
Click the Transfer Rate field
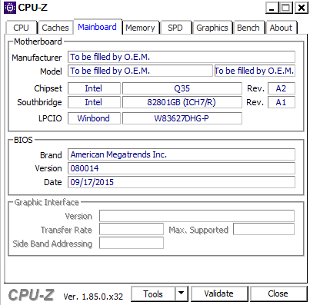(x=132, y=229)
